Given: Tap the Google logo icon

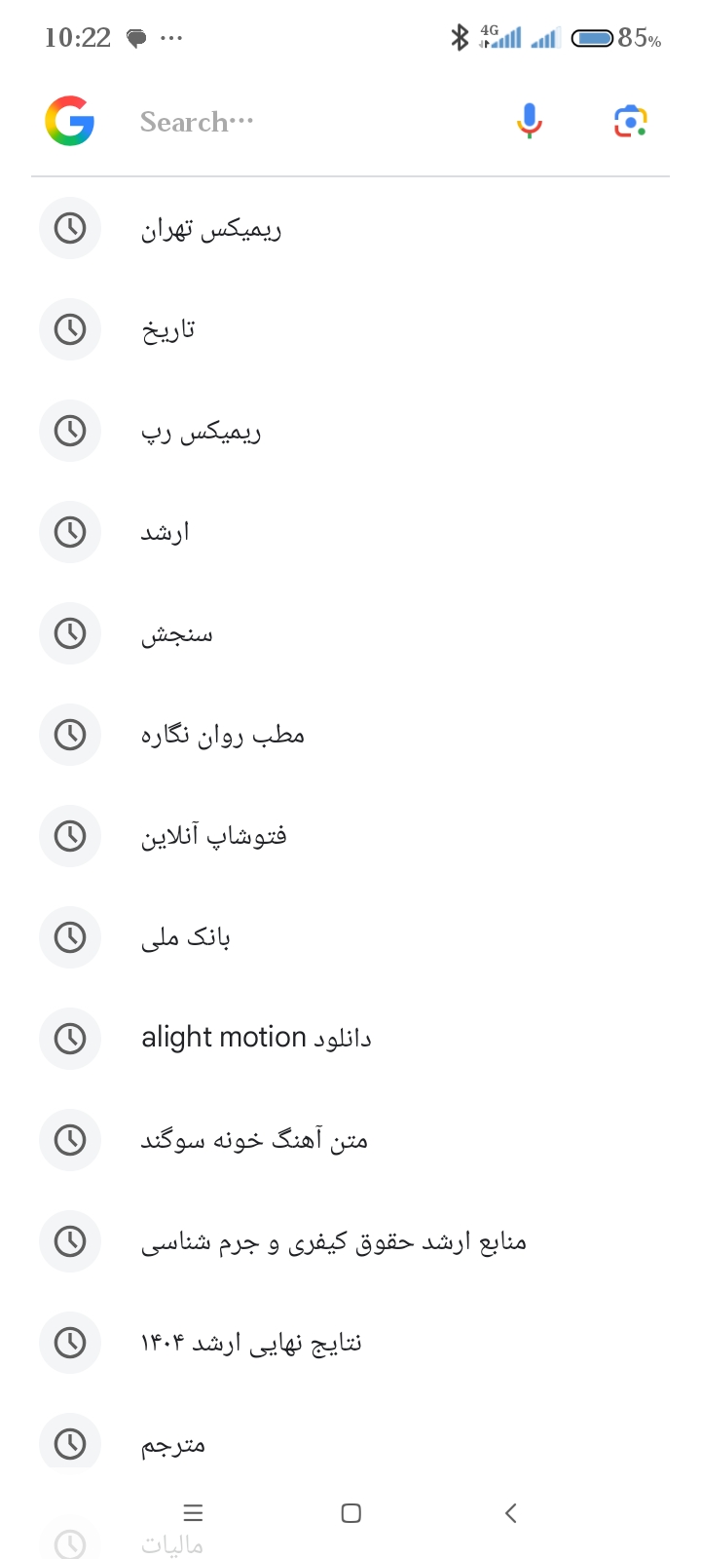Looking at the screenshot, I should pyautogui.click(x=69, y=121).
